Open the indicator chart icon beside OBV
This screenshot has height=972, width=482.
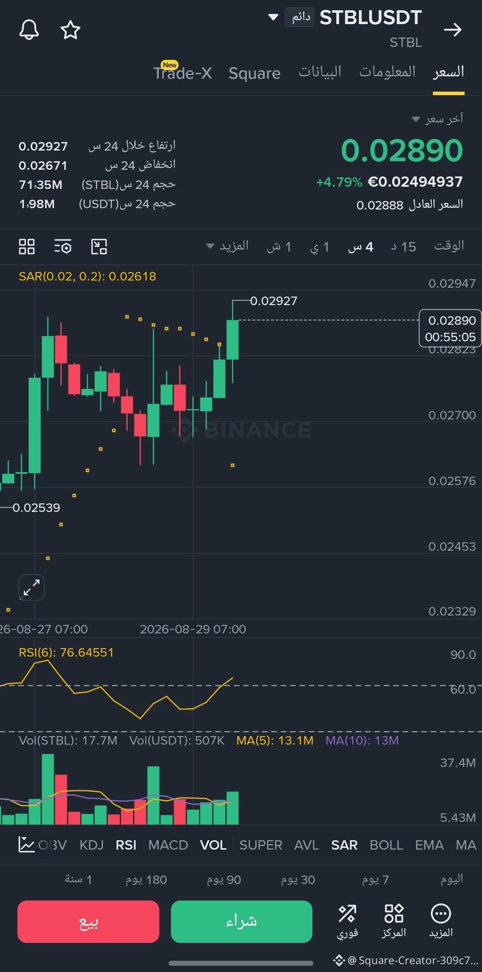[26, 845]
